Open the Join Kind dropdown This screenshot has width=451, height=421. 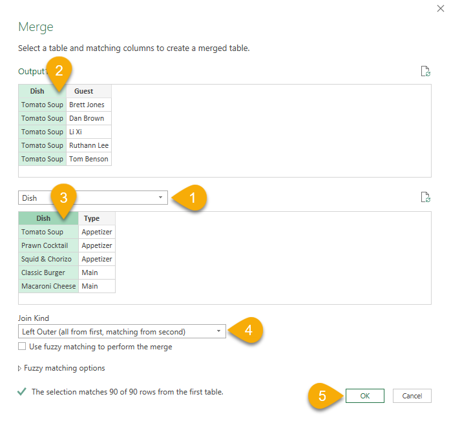(x=218, y=332)
